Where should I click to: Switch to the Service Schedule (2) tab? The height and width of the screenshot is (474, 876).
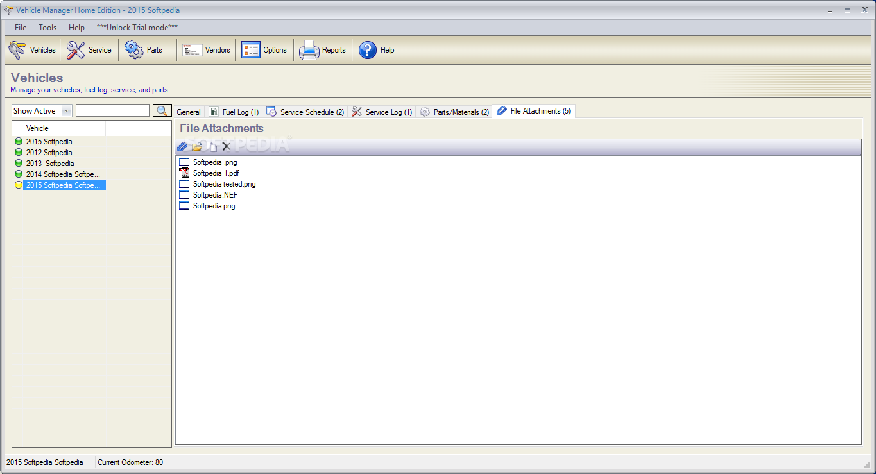click(x=305, y=112)
